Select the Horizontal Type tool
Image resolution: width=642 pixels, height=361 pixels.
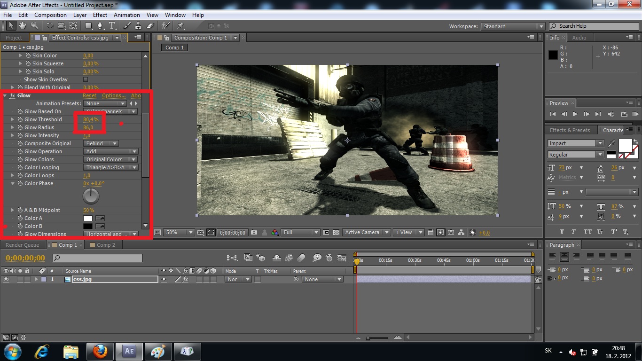(x=112, y=26)
